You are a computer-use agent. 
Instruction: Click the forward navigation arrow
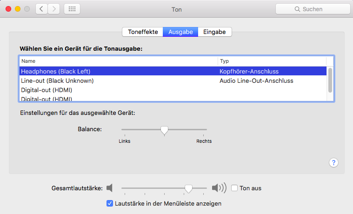pos(54,9)
